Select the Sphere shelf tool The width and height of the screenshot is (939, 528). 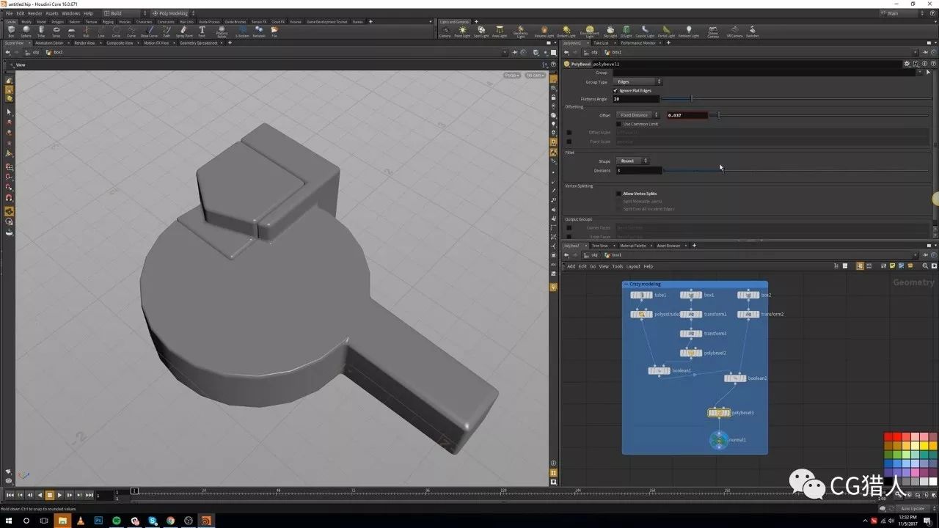pos(26,31)
